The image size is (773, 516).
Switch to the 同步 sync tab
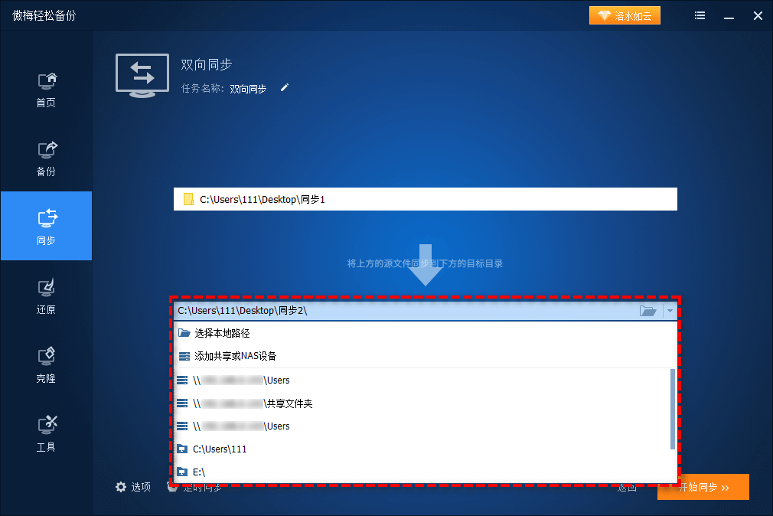point(45,226)
